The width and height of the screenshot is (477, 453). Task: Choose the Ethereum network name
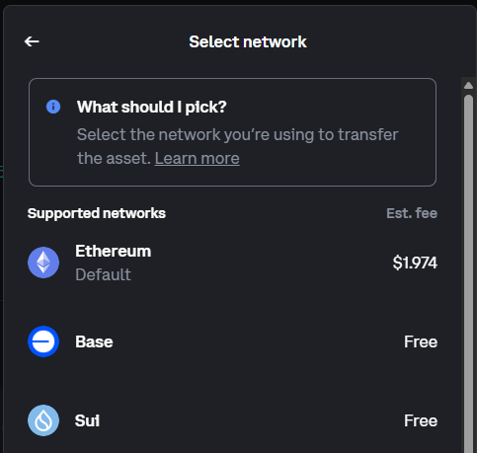pos(114,252)
